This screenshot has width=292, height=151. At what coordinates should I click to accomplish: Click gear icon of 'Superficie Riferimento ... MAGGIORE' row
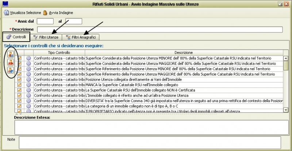[28, 74]
